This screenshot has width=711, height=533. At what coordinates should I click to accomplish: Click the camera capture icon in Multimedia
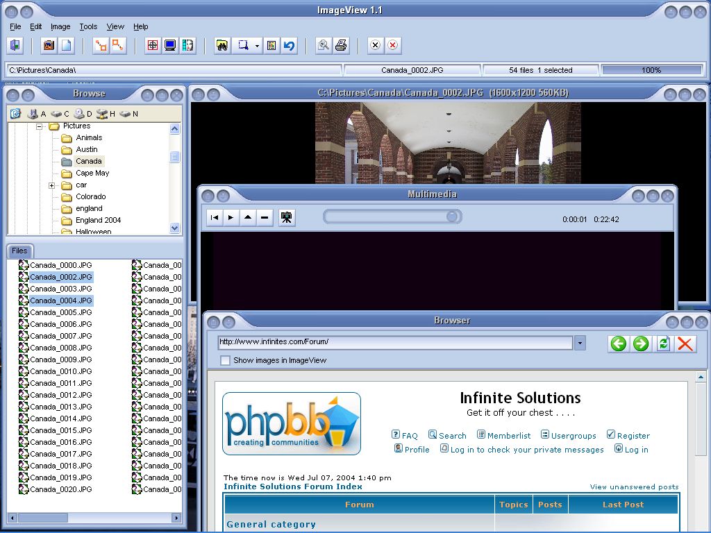(x=286, y=217)
